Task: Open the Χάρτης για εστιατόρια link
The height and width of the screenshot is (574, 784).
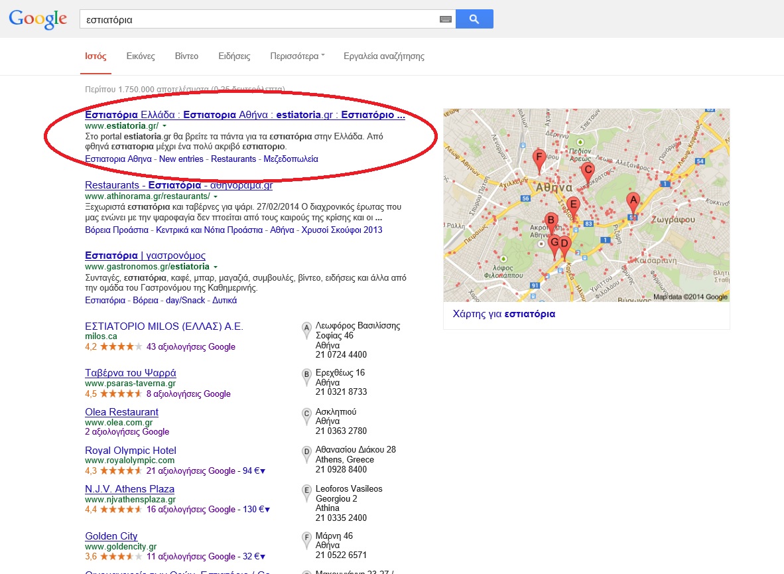Action: (504, 314)
